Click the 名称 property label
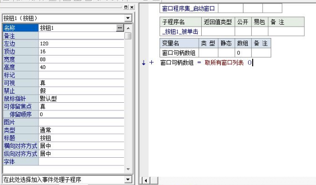The width and height of the screenshot is (316, 185). pyautogui.click(x=21, y=28)
